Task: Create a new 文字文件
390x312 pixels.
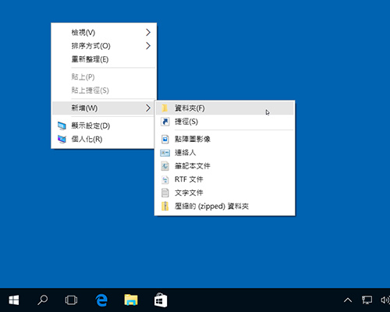Action: coord(225,193)
